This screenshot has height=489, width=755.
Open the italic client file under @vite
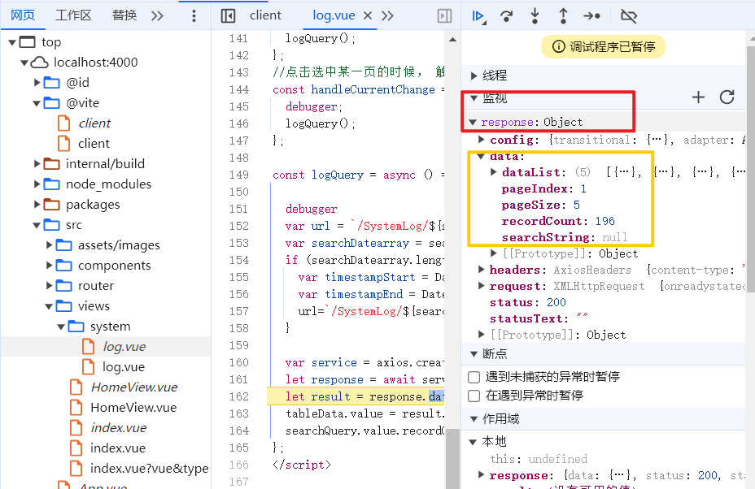[94, 123]
